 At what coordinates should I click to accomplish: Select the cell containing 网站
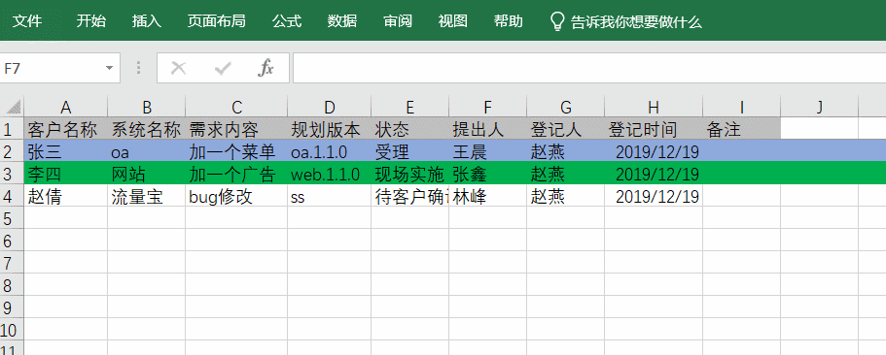click(x=146, y=174)
